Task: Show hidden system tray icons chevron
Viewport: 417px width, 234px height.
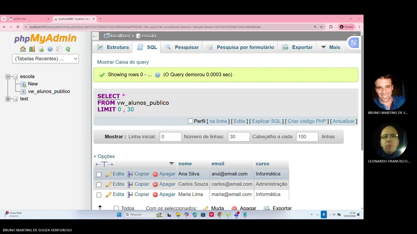Action: (x=311, y=214)
